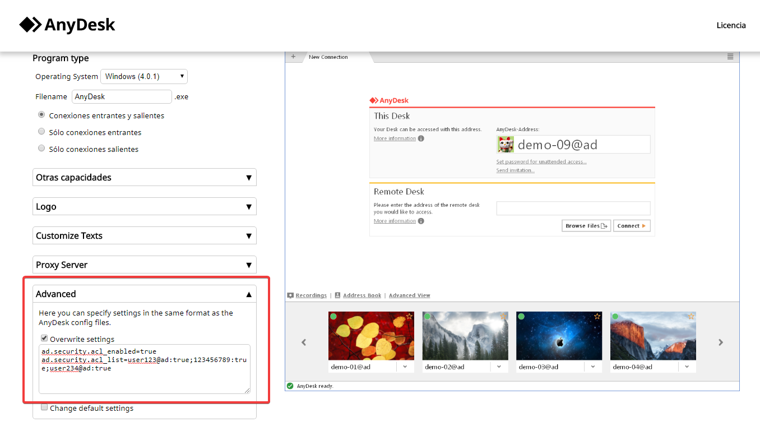Open the demo-02@ad thumbnail
This screenshot has height=422, width=760.
(465, 336)
